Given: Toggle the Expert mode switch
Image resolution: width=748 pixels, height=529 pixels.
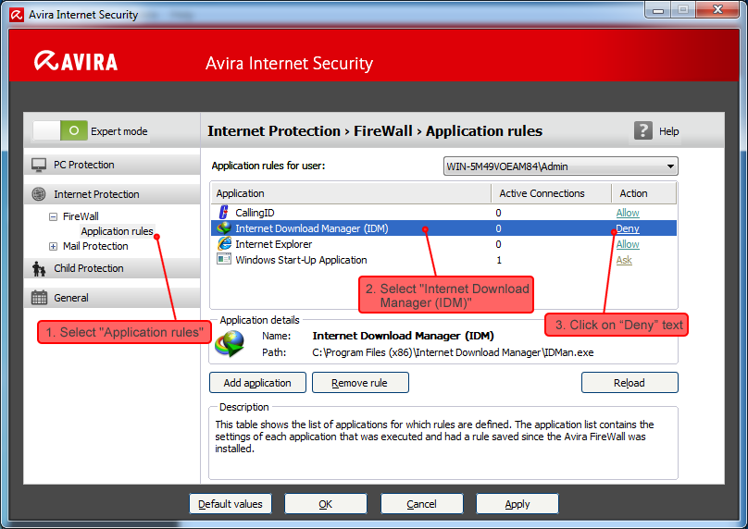Looking at the screenshot, I should point(60,131).
